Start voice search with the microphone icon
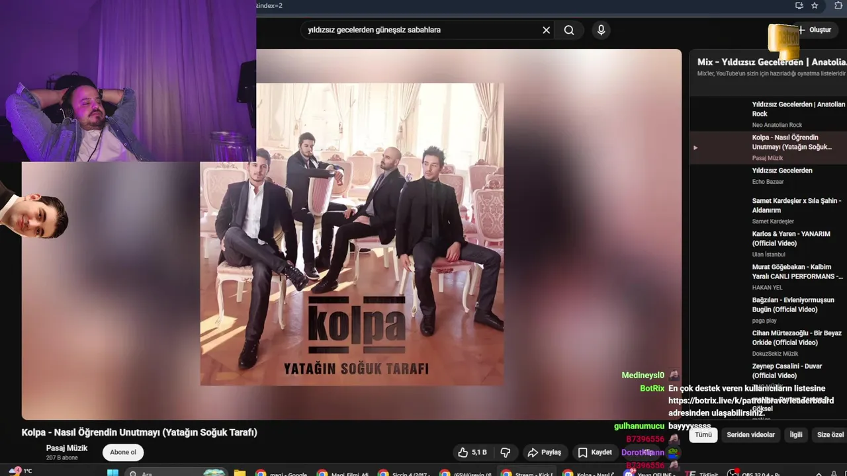 click(x=601, y=30)
